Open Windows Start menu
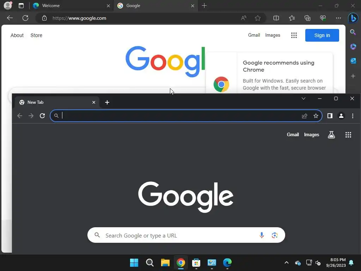Viewport: 361px width, 271px height. click(134, 263)
